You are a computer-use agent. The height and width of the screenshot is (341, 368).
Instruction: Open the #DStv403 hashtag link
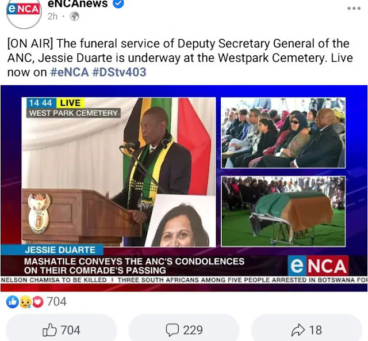point(119,72)
